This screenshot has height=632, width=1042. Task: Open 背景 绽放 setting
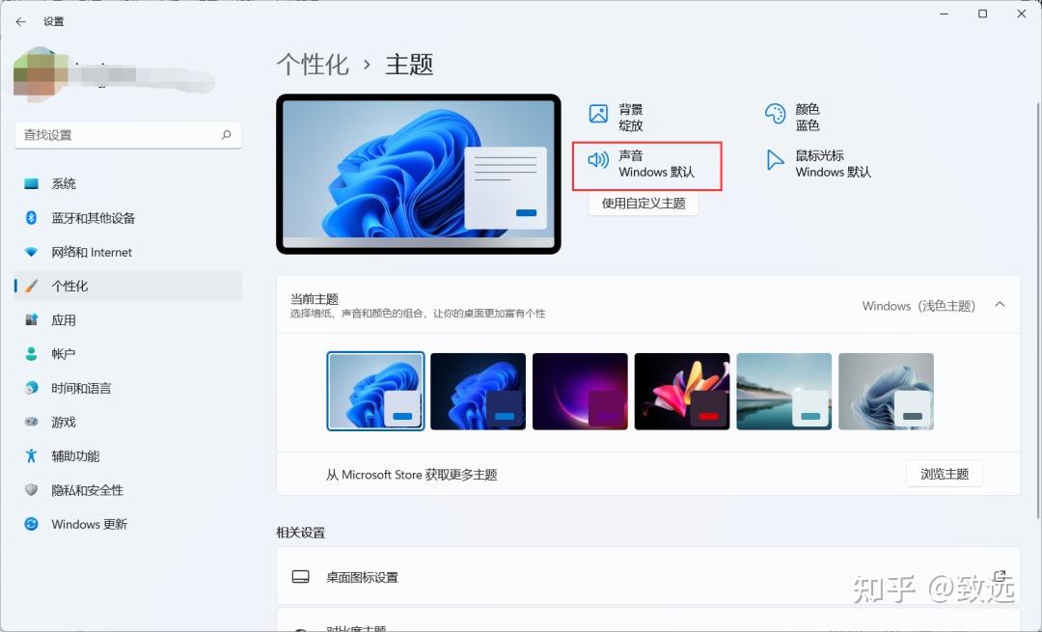click(x=617, y=117)
